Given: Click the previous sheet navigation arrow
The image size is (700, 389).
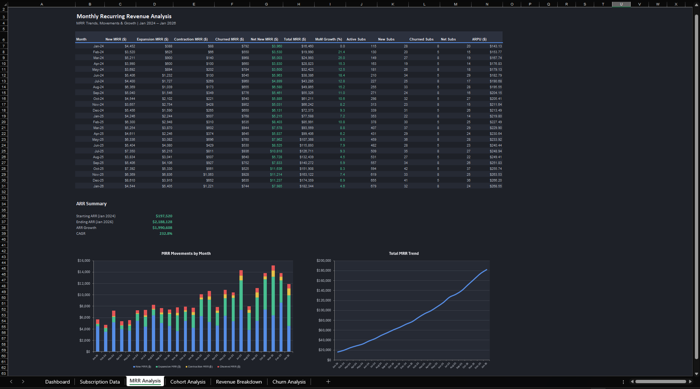Looking at the screenshot, I should 11,381.
